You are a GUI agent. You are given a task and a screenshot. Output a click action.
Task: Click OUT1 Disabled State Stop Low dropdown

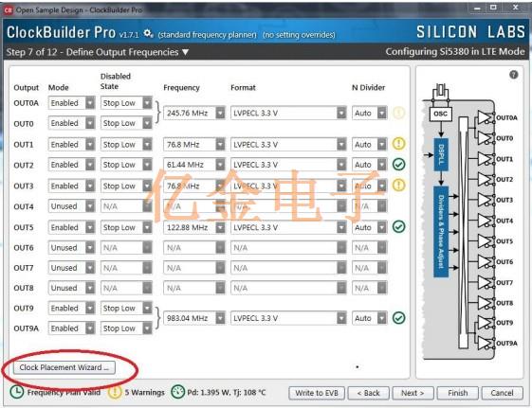126,145
